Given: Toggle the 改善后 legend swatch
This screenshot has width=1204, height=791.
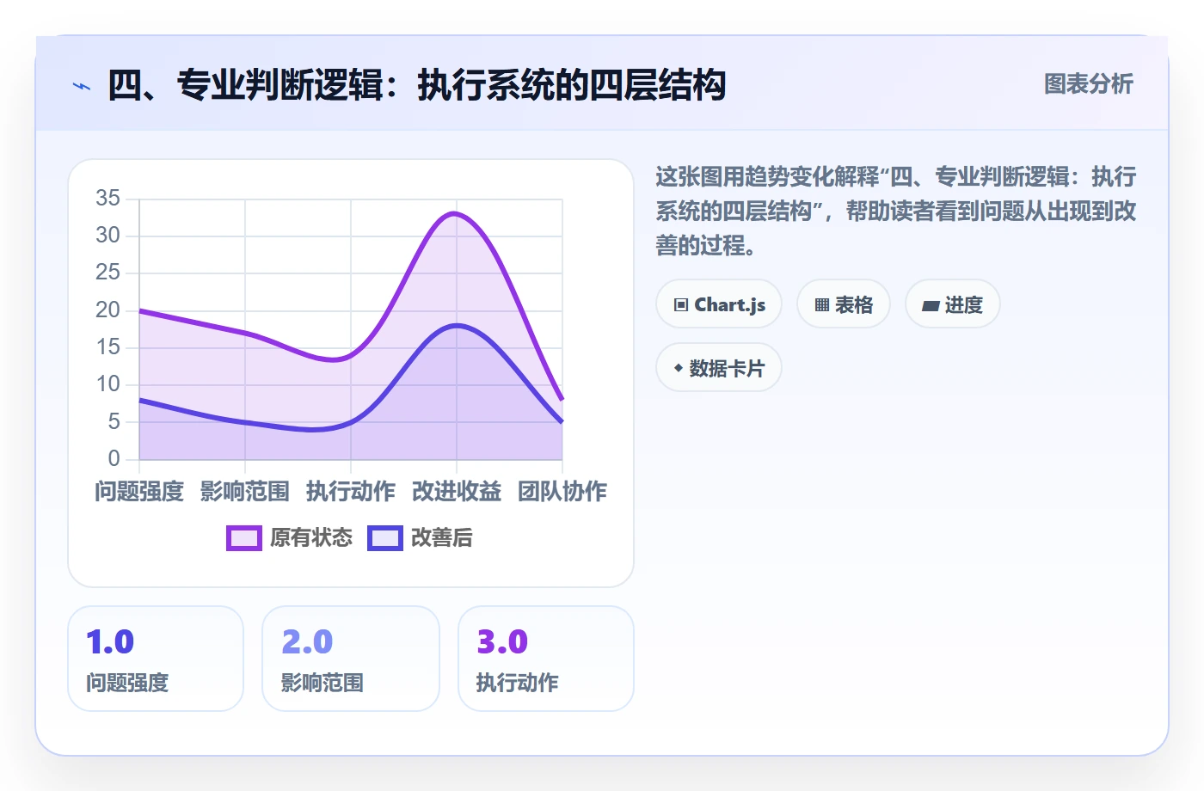Looking at the screenshot, I should click(x=385, y=538).
